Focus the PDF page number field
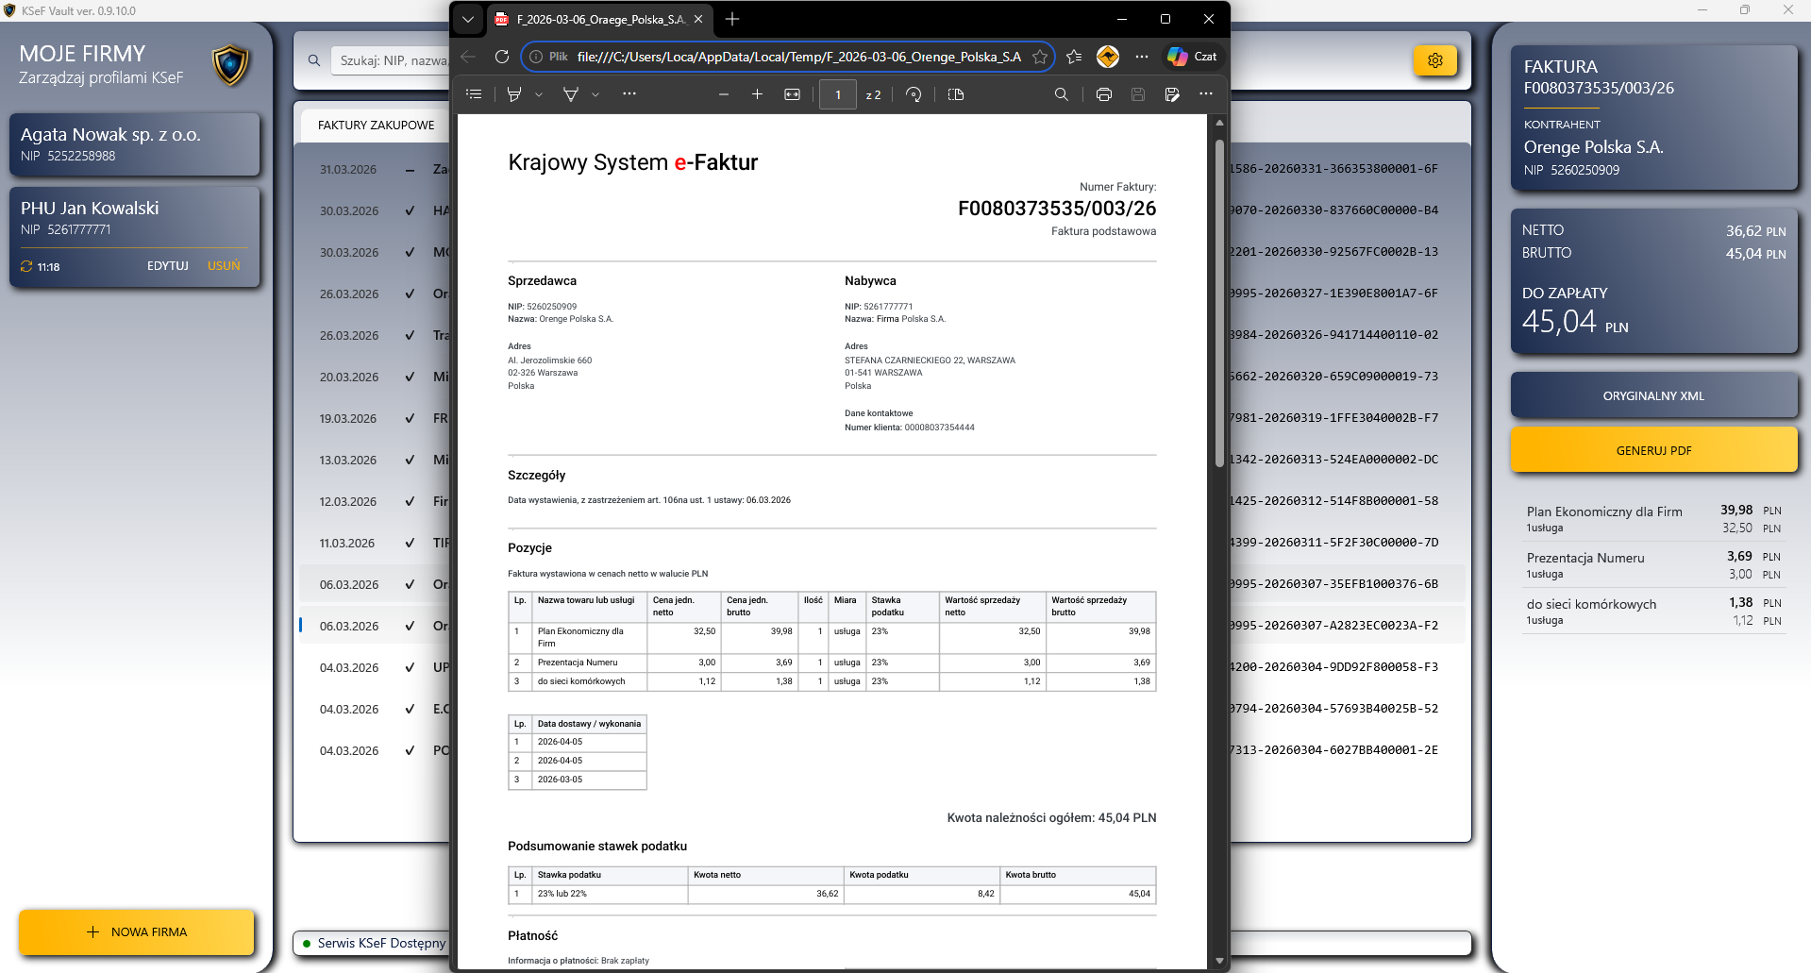The height and width of the screenshot is (973, 1811). pyautogui.click(x=838, y=94)
